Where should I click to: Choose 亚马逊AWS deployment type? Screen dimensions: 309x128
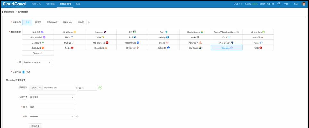tap(52, 22)
